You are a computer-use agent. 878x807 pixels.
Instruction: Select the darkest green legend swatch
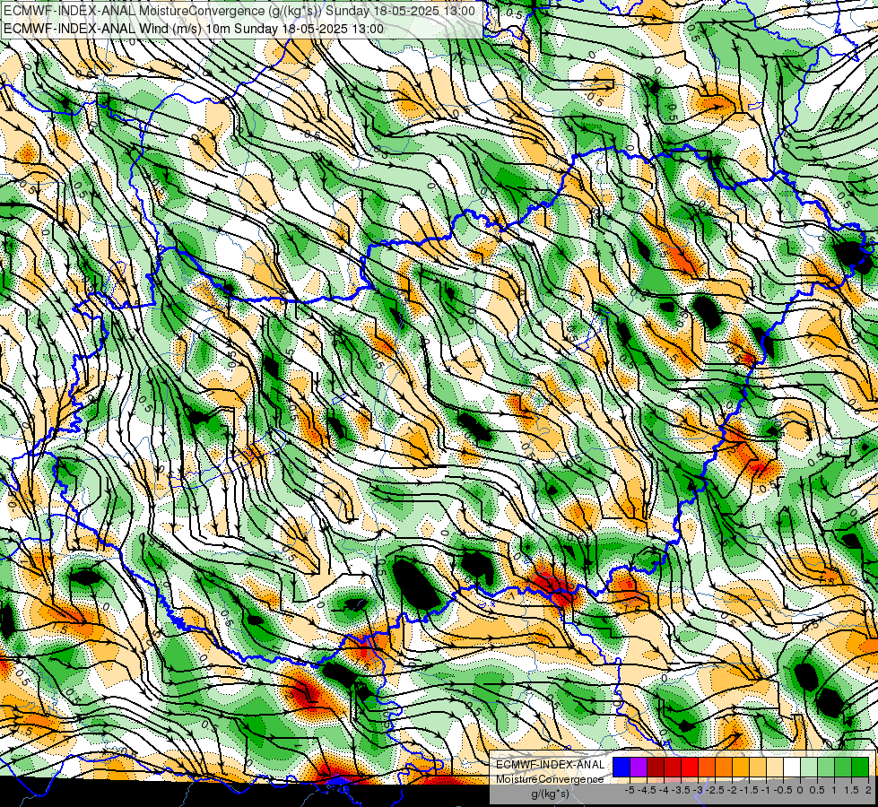click(859, 768)
